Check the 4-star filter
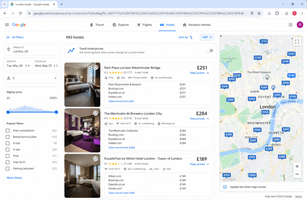 [7, 149]
